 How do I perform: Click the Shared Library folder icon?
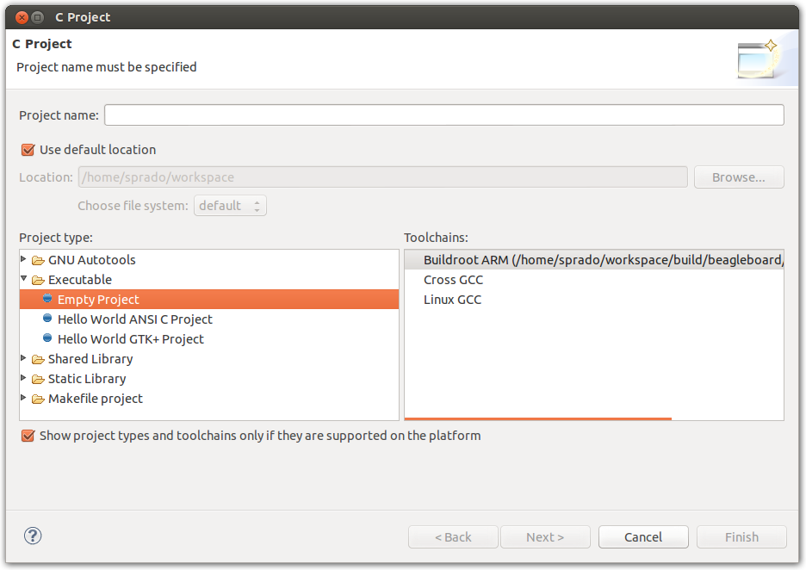coord(38,359)
